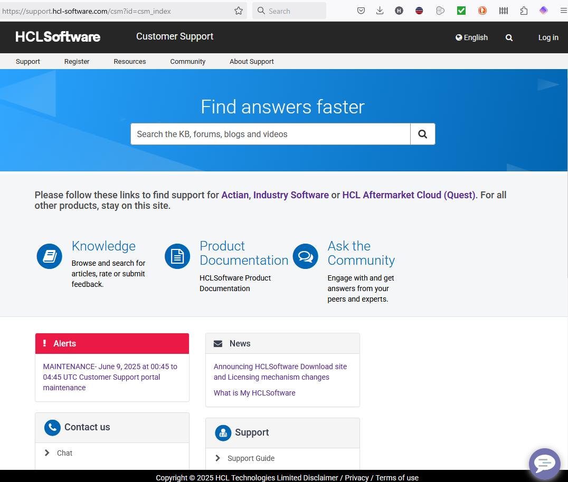Viewport: 568px width, 482px height.
Task: Click the Firefox extensions puzzle icon
Action: coord(524,11)
